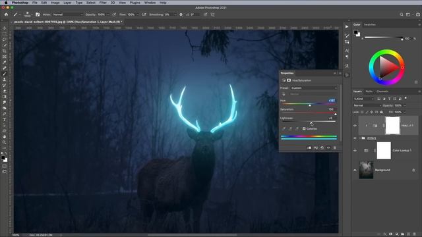The height and width of the screenshot is (237, 422).
Task: Click the Play actions icon in side dock
Action: coord(347,26)
